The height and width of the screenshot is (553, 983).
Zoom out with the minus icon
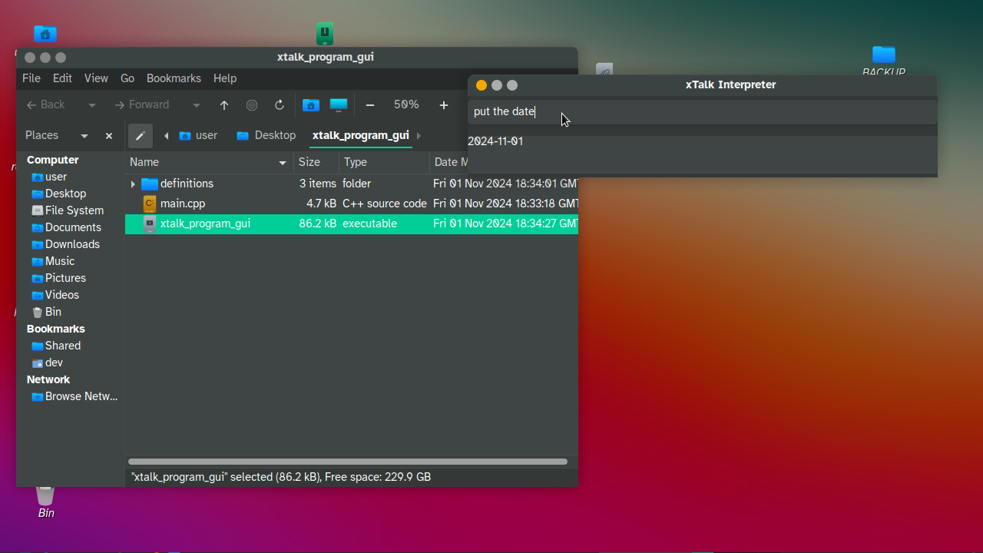coord(370,105)
